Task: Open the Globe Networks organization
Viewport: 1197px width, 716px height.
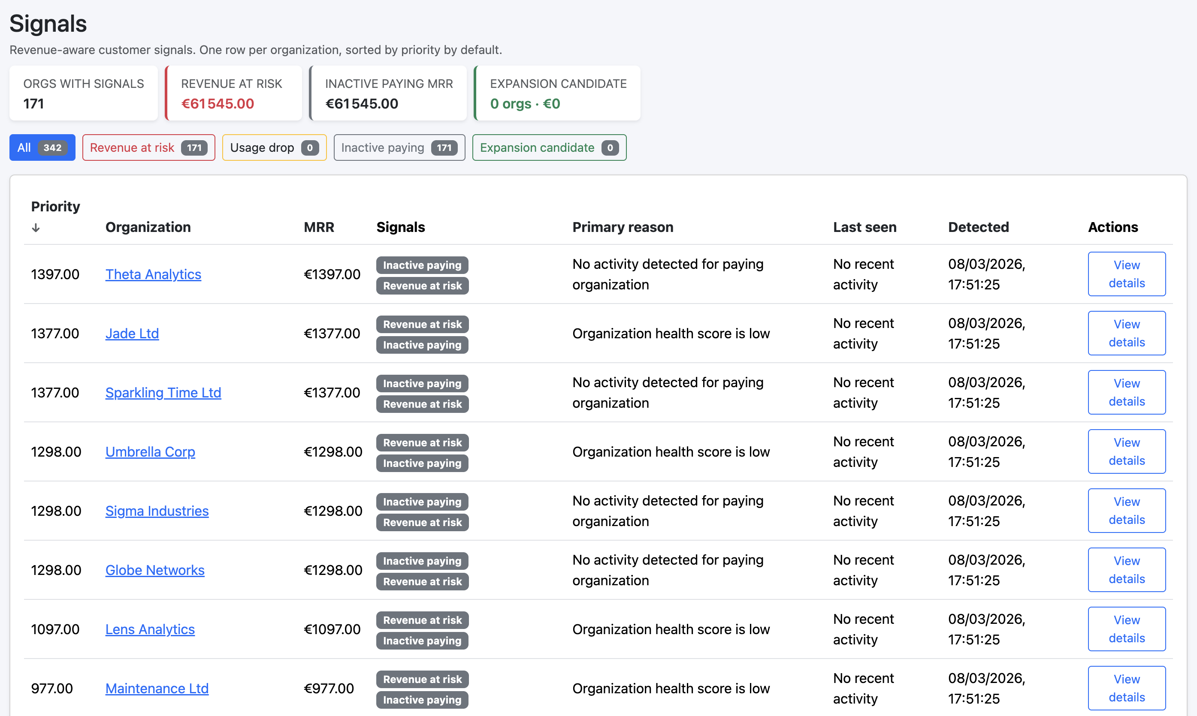Action: coord(155,570)
